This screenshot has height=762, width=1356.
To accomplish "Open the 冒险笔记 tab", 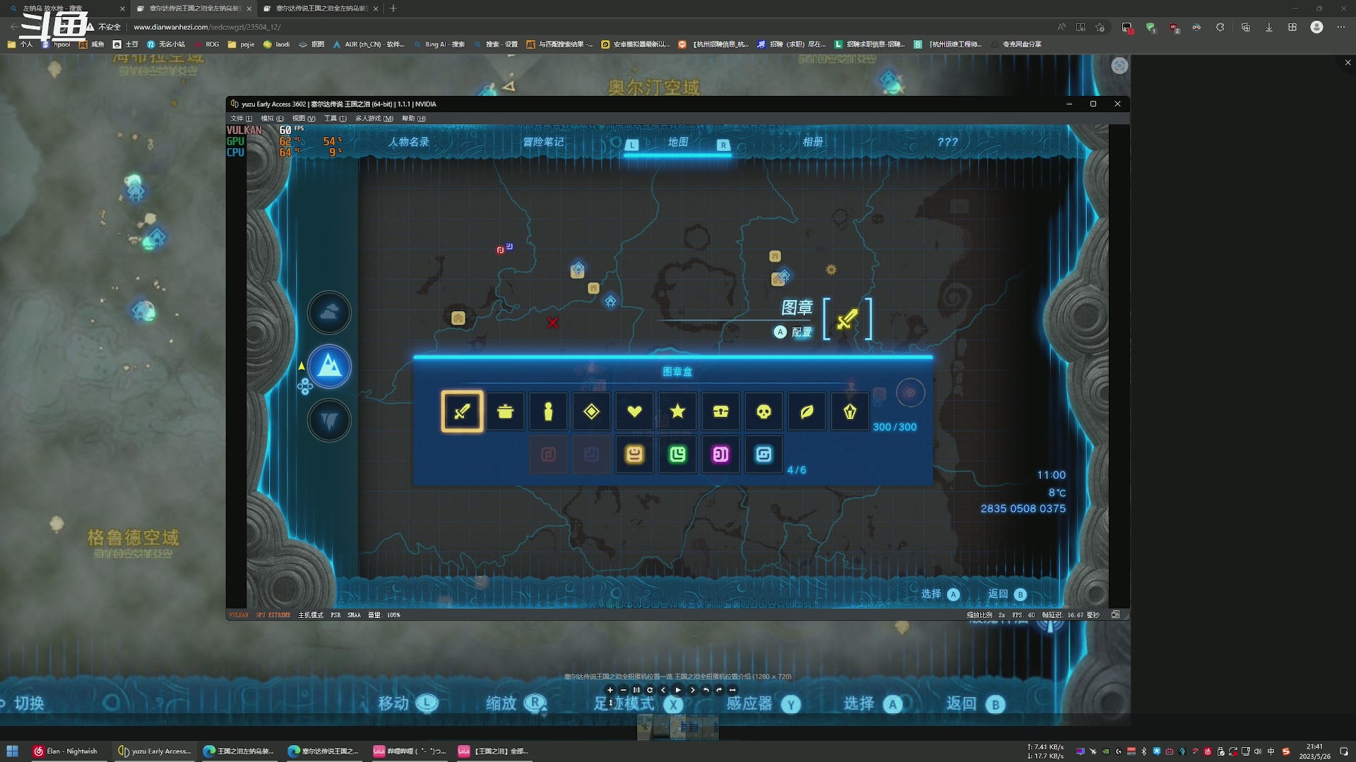I will 543,142.
